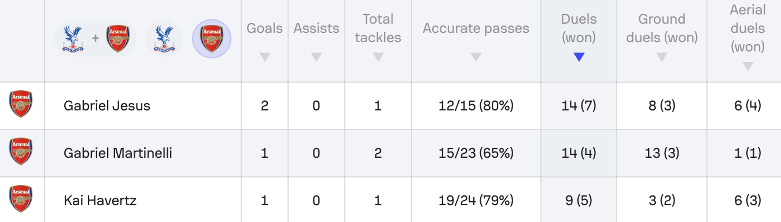Sort by Total tackles using its arrow

pos(378,57)
